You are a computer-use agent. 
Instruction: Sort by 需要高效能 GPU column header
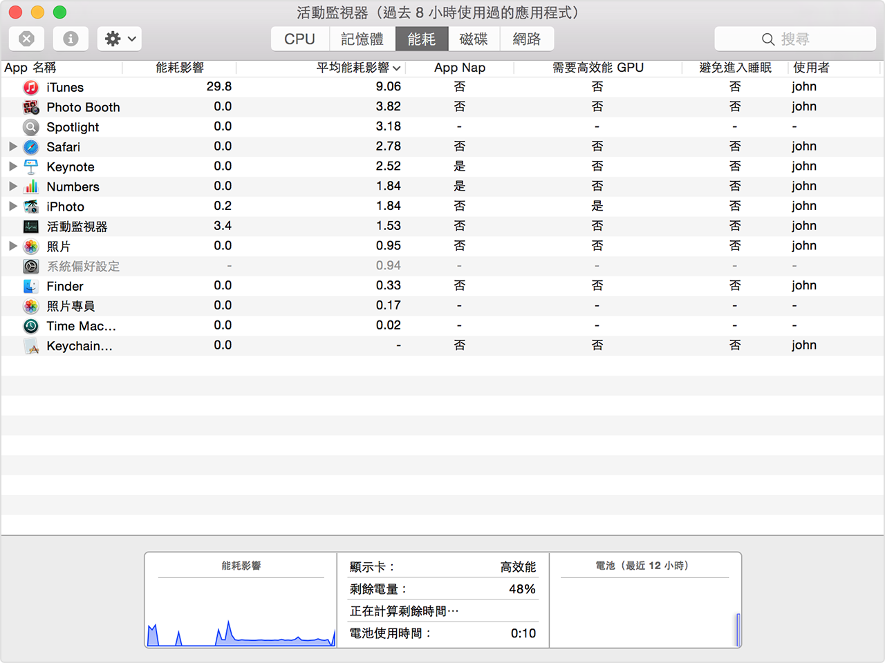pyautogui.click(x=598, y=68)
